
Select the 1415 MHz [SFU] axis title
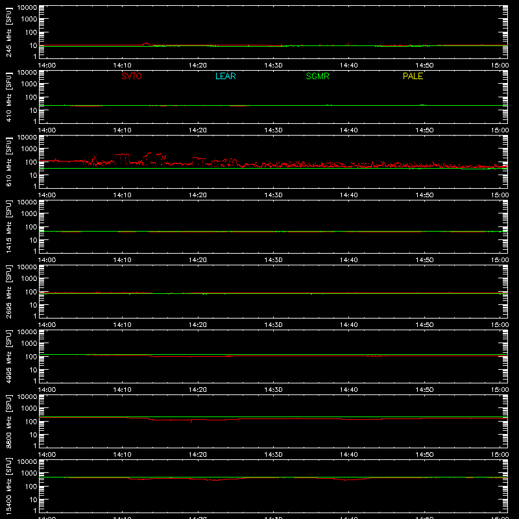[8, 226]
